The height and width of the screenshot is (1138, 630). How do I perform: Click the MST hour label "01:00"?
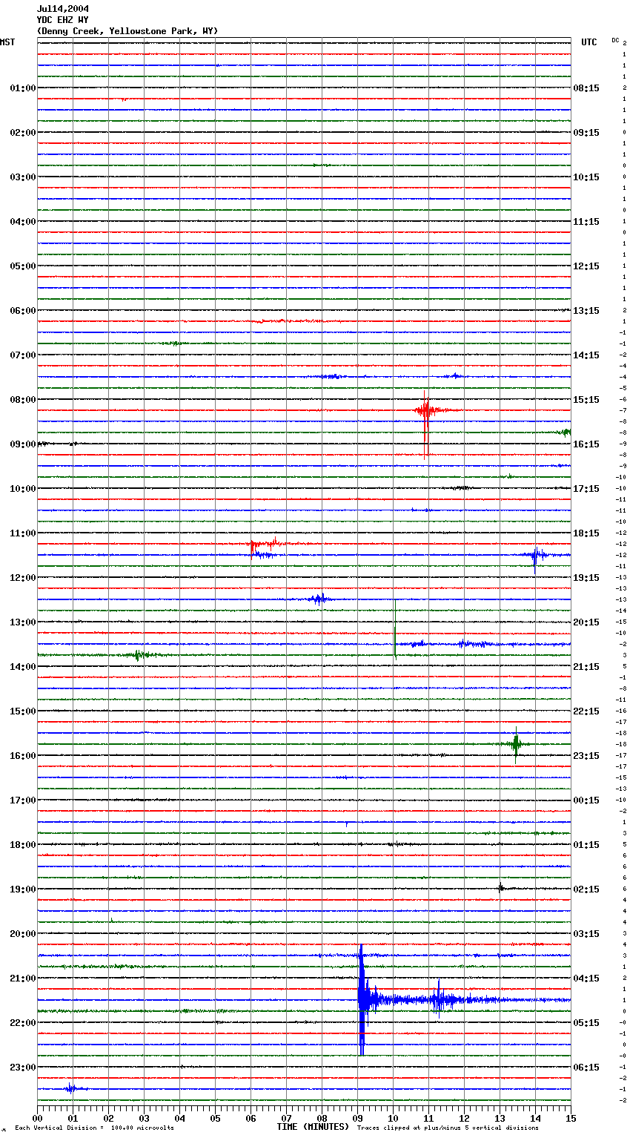click(x=23, y=88)
